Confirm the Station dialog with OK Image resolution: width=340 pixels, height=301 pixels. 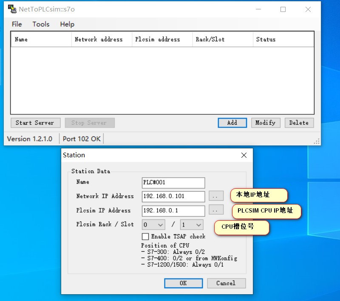183,283
